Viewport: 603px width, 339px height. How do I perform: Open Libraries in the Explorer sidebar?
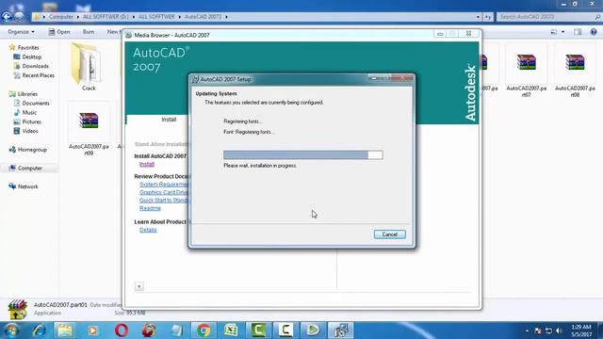tap(24, 94)
